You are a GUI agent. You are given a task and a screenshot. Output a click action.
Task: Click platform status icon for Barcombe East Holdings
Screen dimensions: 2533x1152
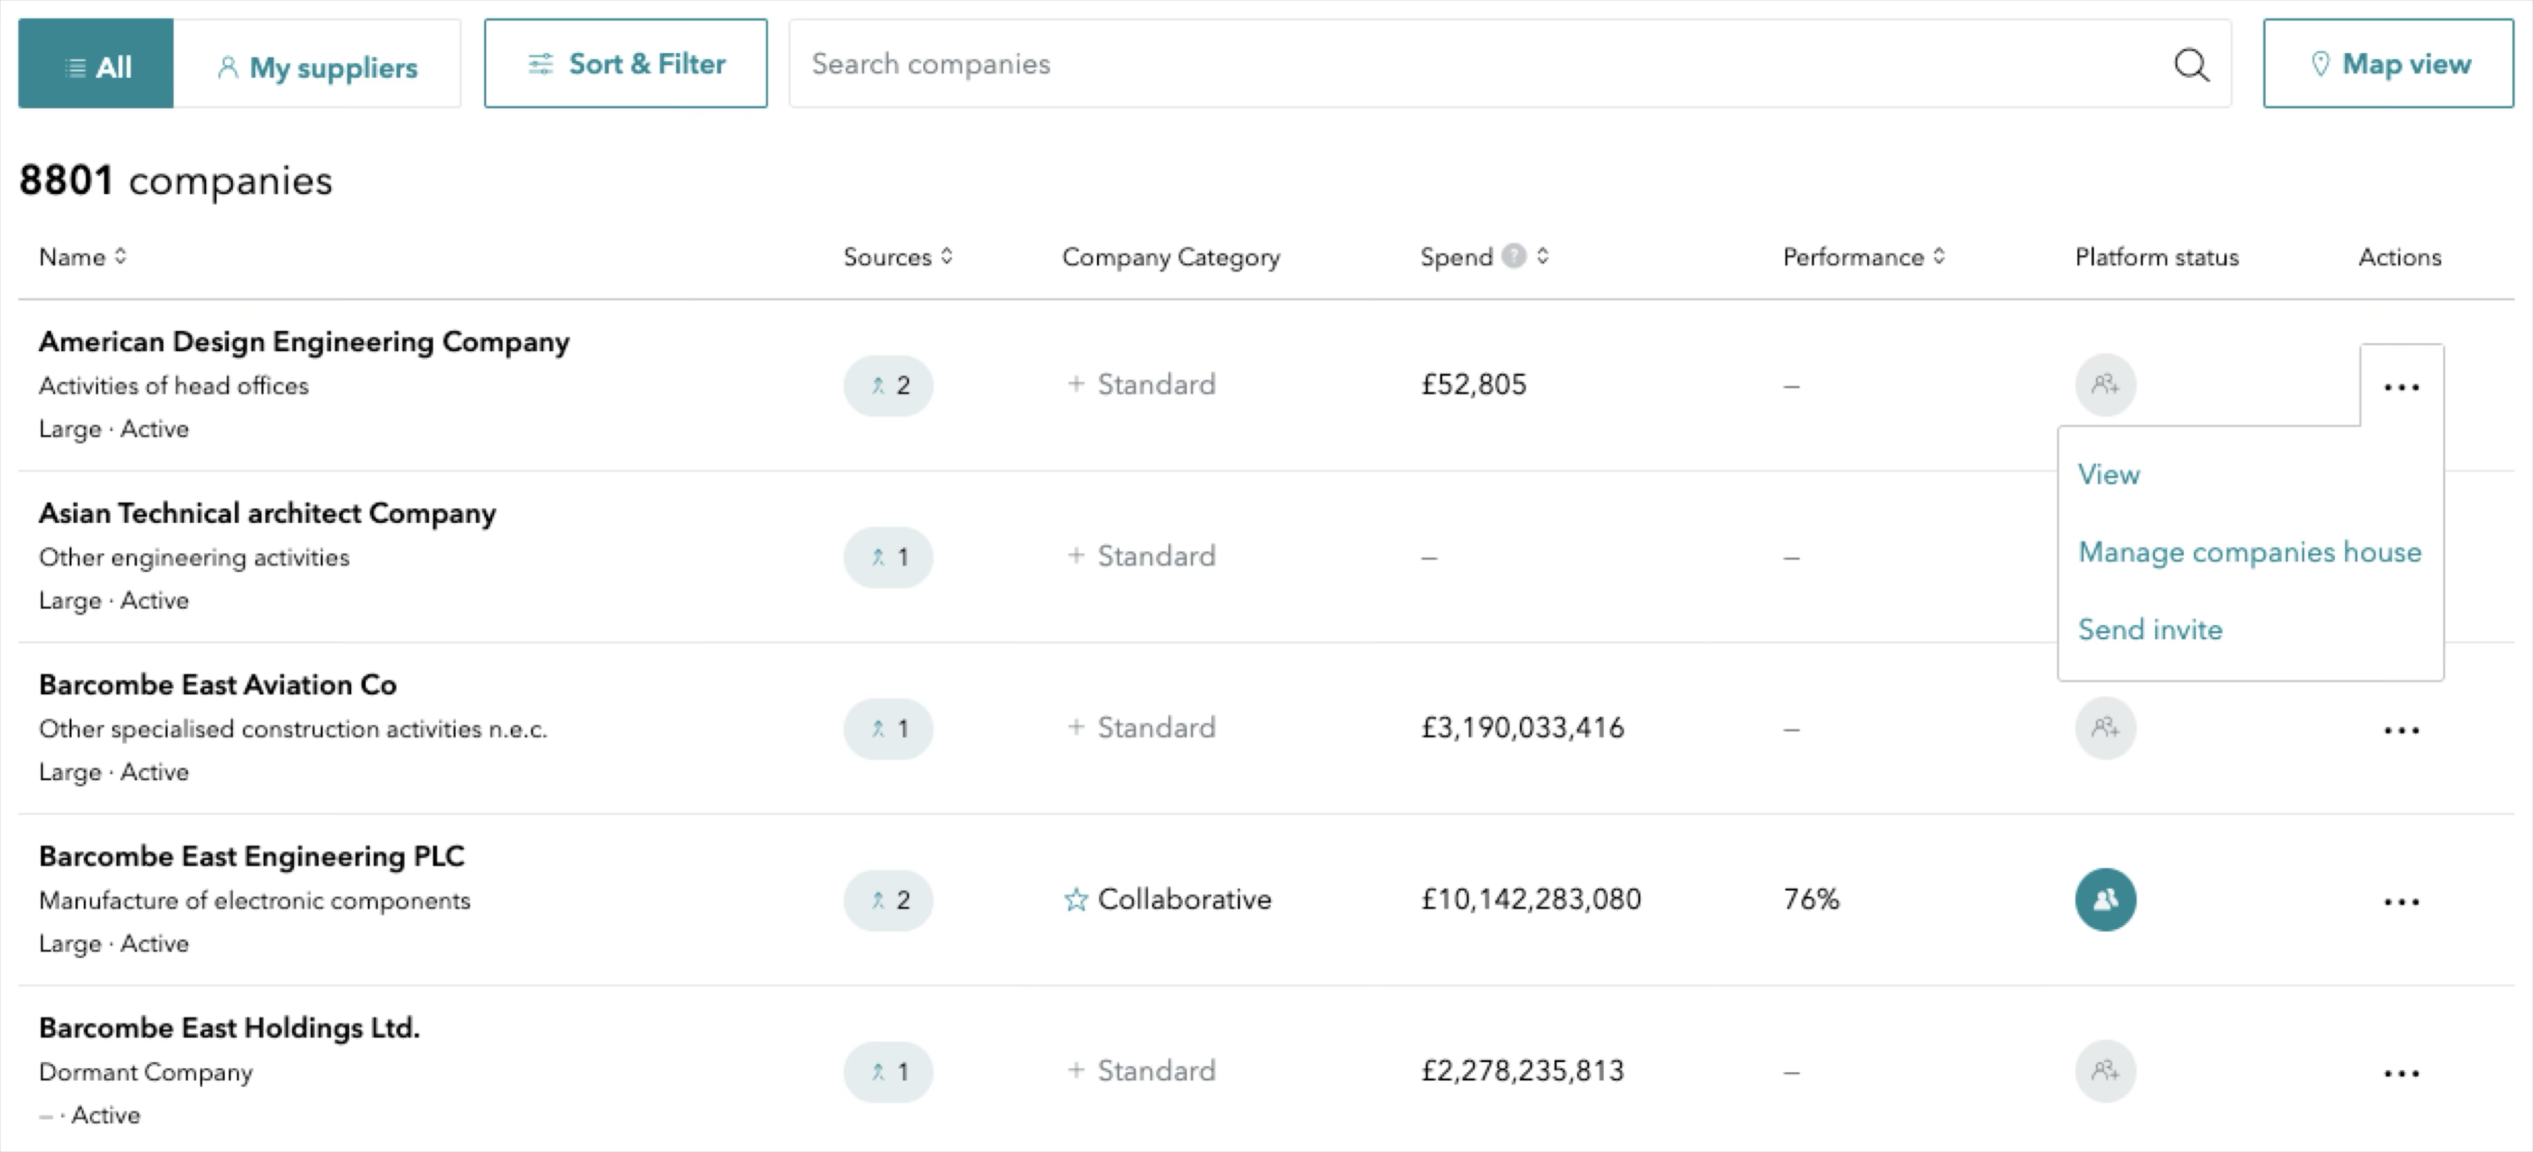(2105, 1070)
